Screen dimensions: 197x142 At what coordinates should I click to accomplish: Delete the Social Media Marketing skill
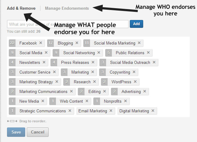tap(139, 43)
